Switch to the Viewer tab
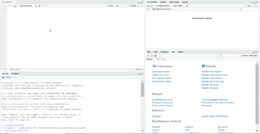This screenshot has width=260, height=134. (181, 52)
